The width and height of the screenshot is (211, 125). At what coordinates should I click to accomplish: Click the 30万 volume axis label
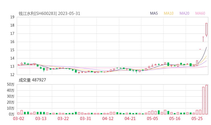pos(11,96)
